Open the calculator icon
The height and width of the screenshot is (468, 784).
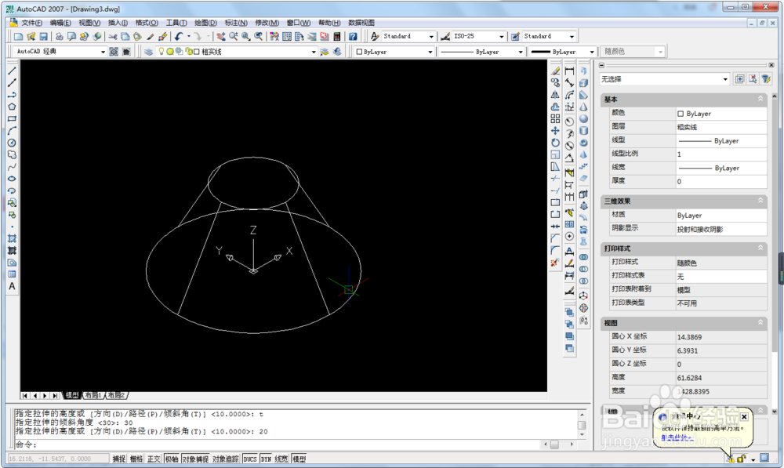point(337,37)
